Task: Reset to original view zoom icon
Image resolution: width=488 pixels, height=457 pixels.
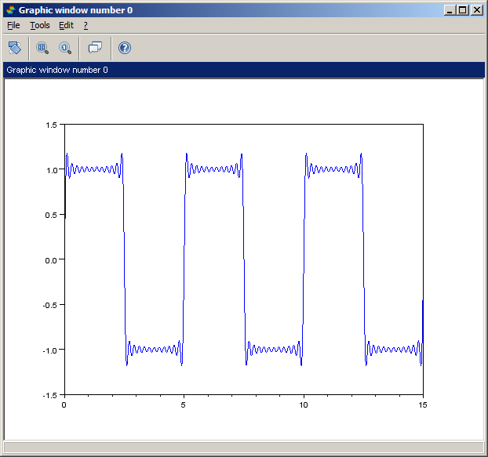Action: [65, 48]
